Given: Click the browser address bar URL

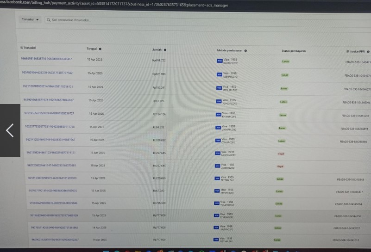Looking at the screenshot, I should [116, 4].
